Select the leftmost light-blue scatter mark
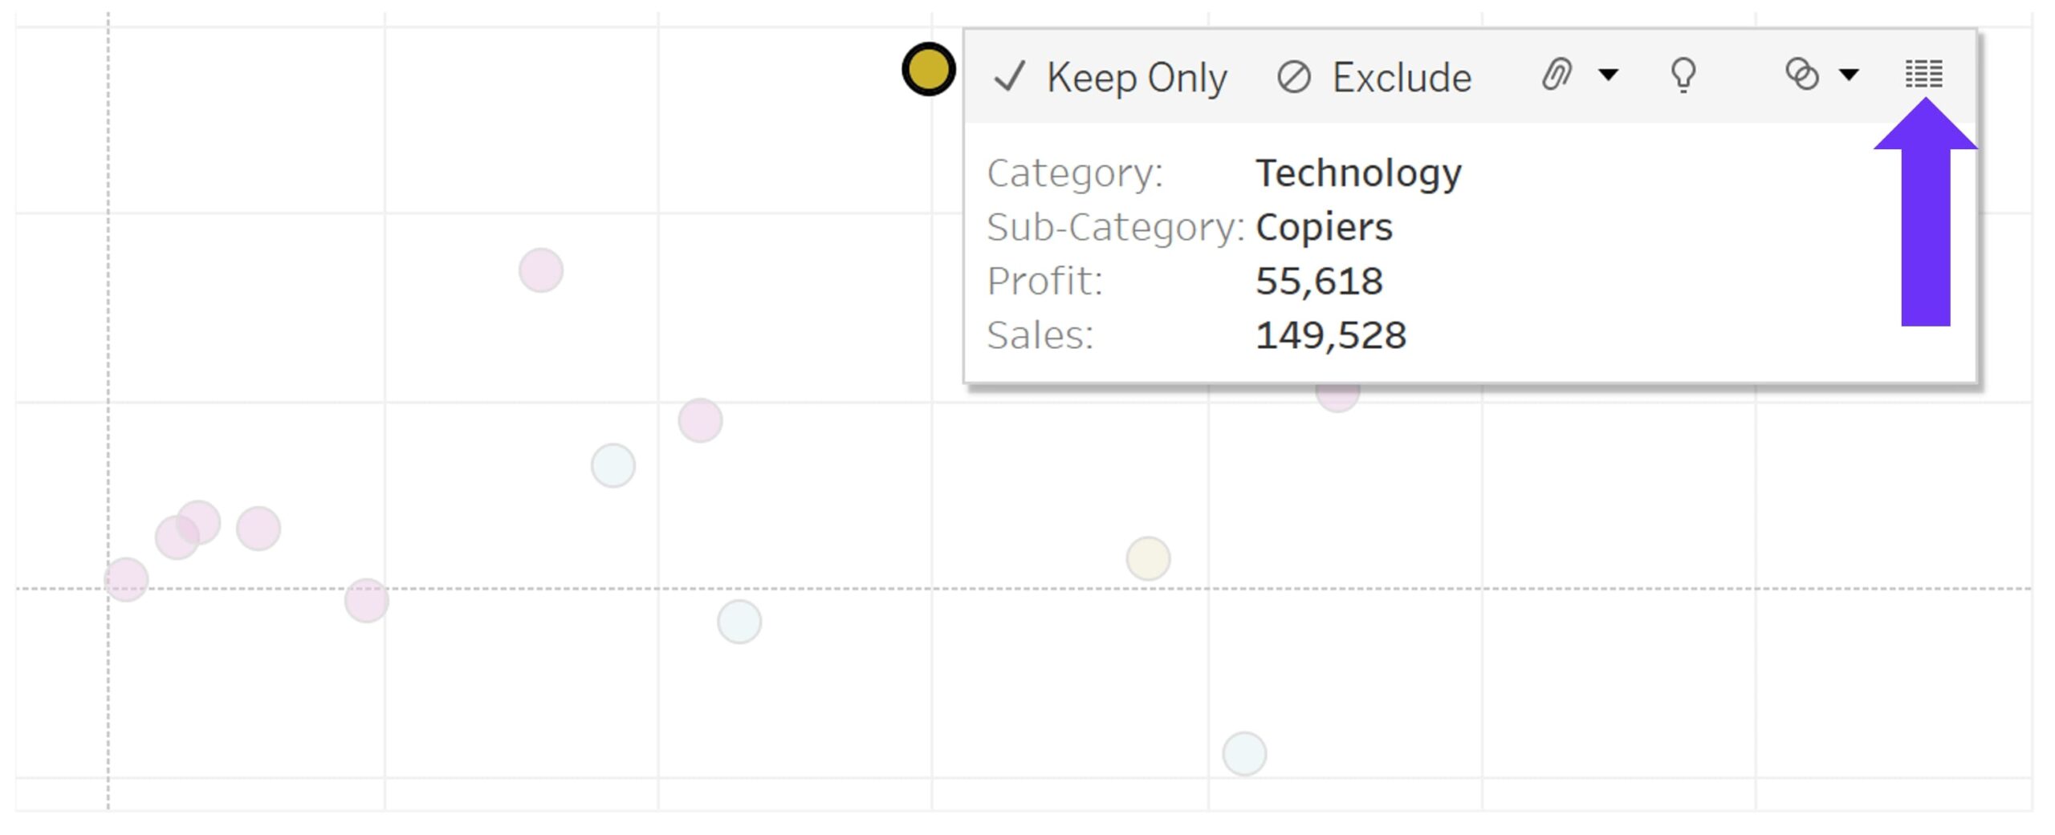The width and height of the screenshot is (2055, 835). click(x=612, y=466)
